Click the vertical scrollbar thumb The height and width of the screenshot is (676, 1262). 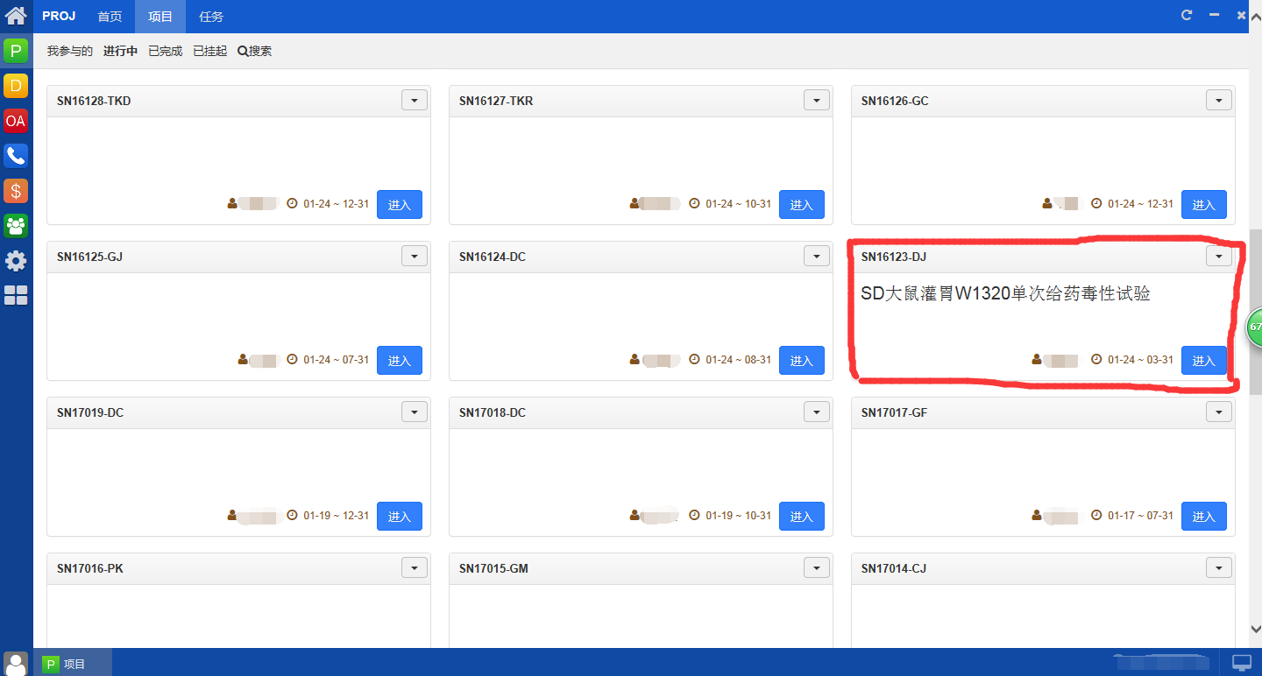(1255, 312)
